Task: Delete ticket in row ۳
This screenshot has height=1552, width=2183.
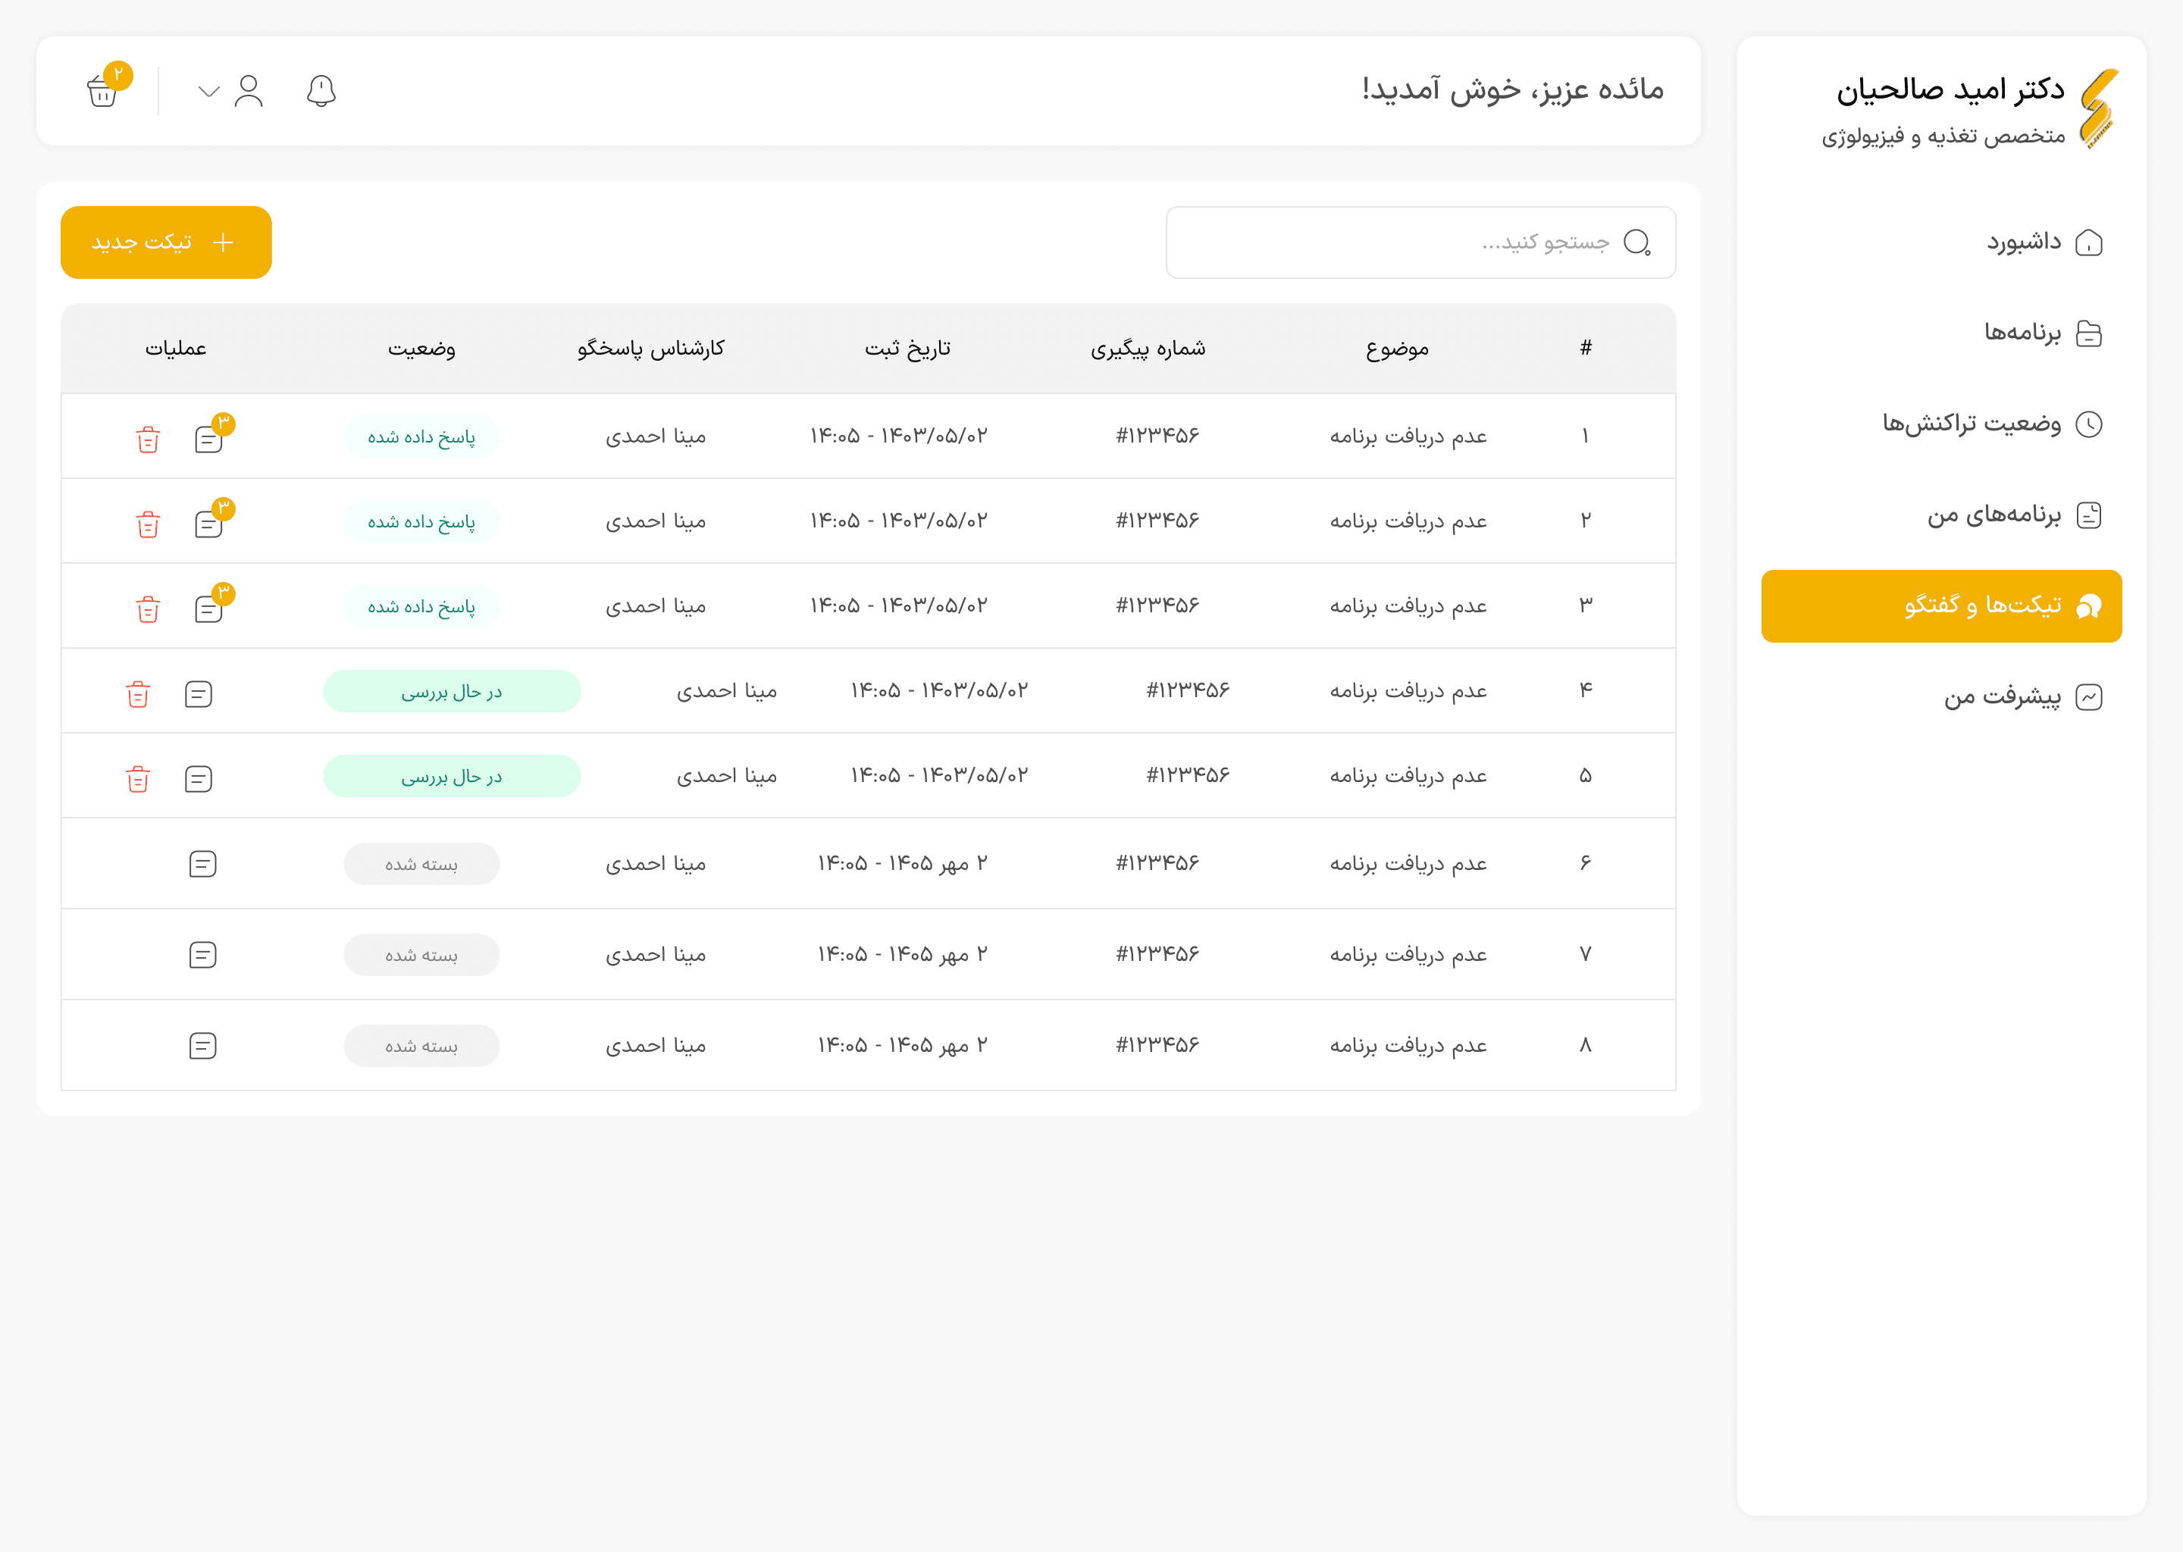Action: pos(148,610)
